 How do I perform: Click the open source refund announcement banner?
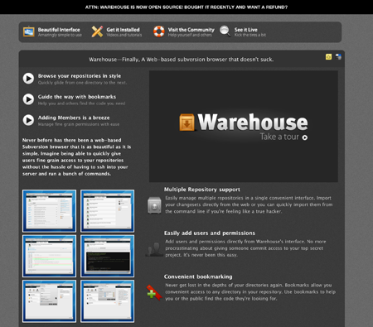tap(186, 7)
